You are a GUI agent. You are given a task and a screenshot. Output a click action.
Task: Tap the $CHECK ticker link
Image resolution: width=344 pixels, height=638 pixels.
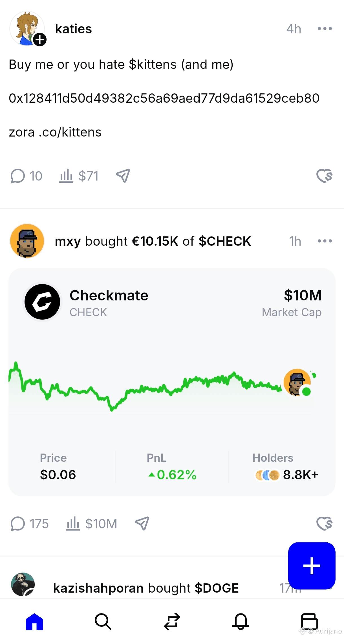pos(225,241)
